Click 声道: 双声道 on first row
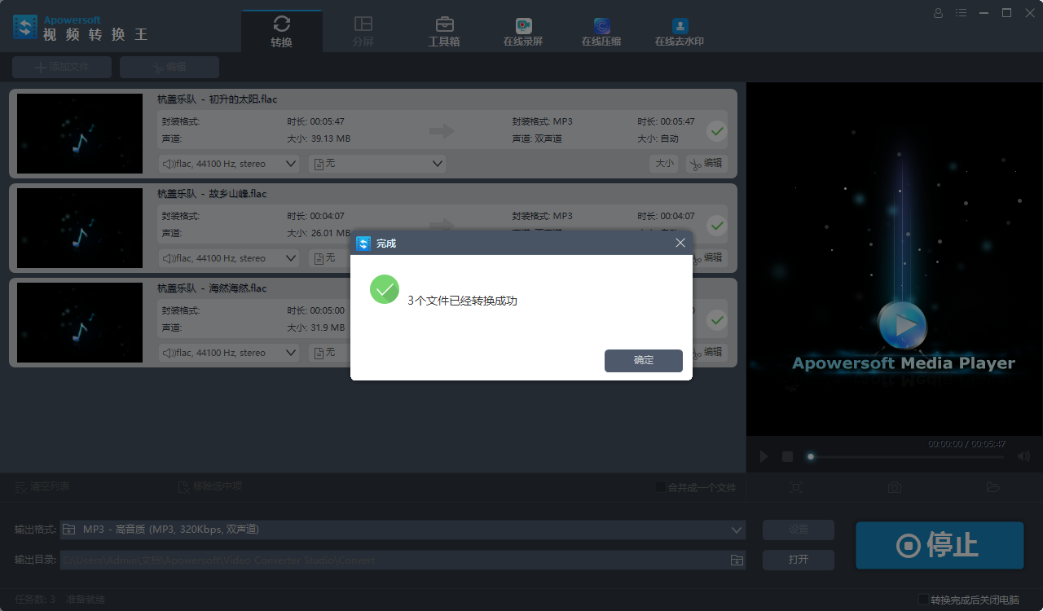 point(537,138)
